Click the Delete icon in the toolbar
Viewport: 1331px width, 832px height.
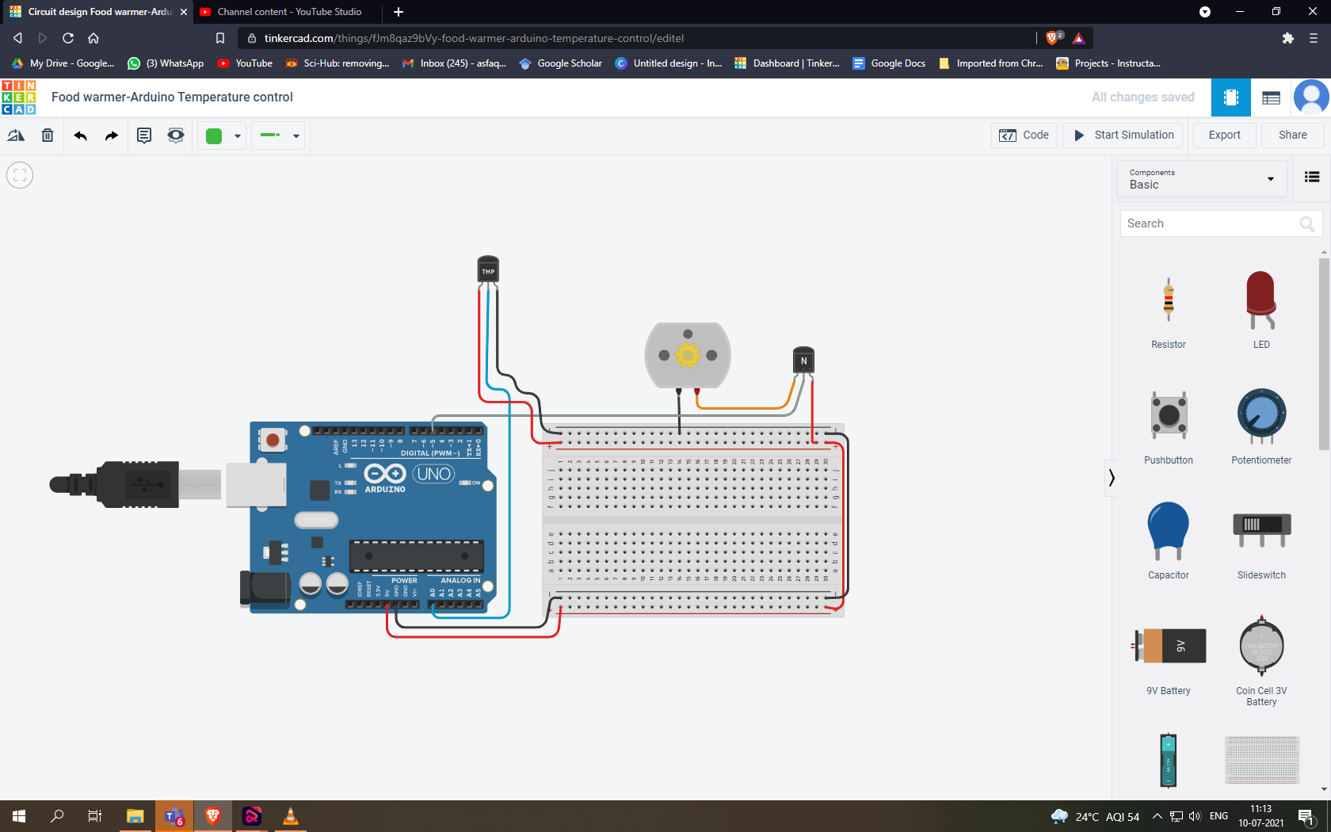[48, 135]
